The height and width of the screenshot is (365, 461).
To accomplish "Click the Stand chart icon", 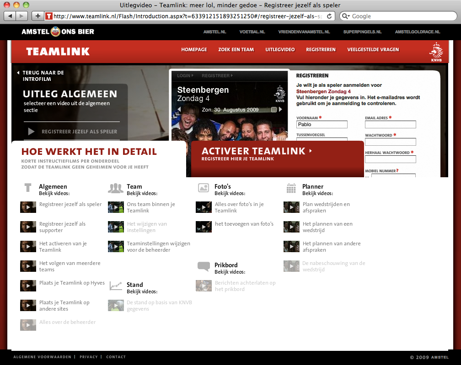I will tap(116, 286).
